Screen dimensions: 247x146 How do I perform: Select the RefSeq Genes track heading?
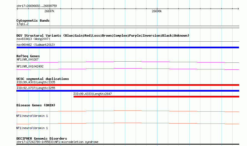28,56
